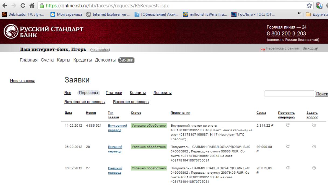328x185 pixels.
Task: Open Внутренний перевод request link
Action: [117, 128]
